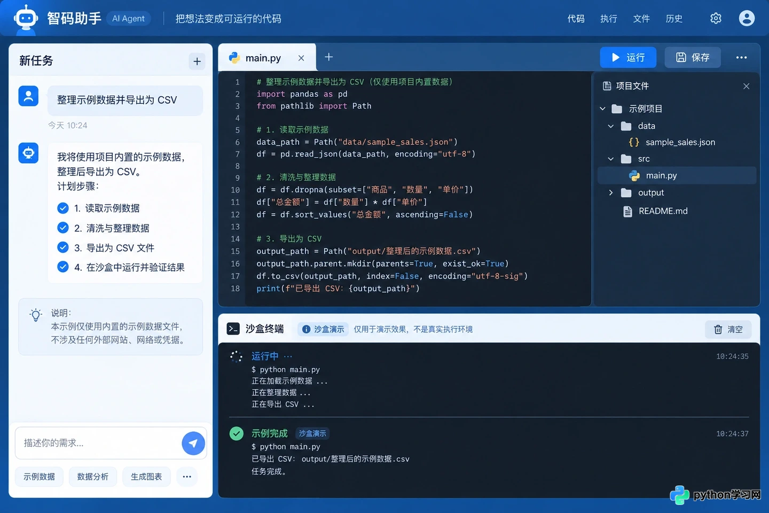The height and width of the screenshot is (513, 769).
Task: Click the assistant bot avatar in chat
Action: 28,153
